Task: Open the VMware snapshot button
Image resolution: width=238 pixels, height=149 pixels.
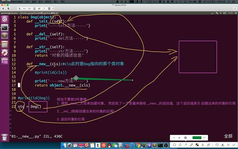Action: (x=8, y=9)
